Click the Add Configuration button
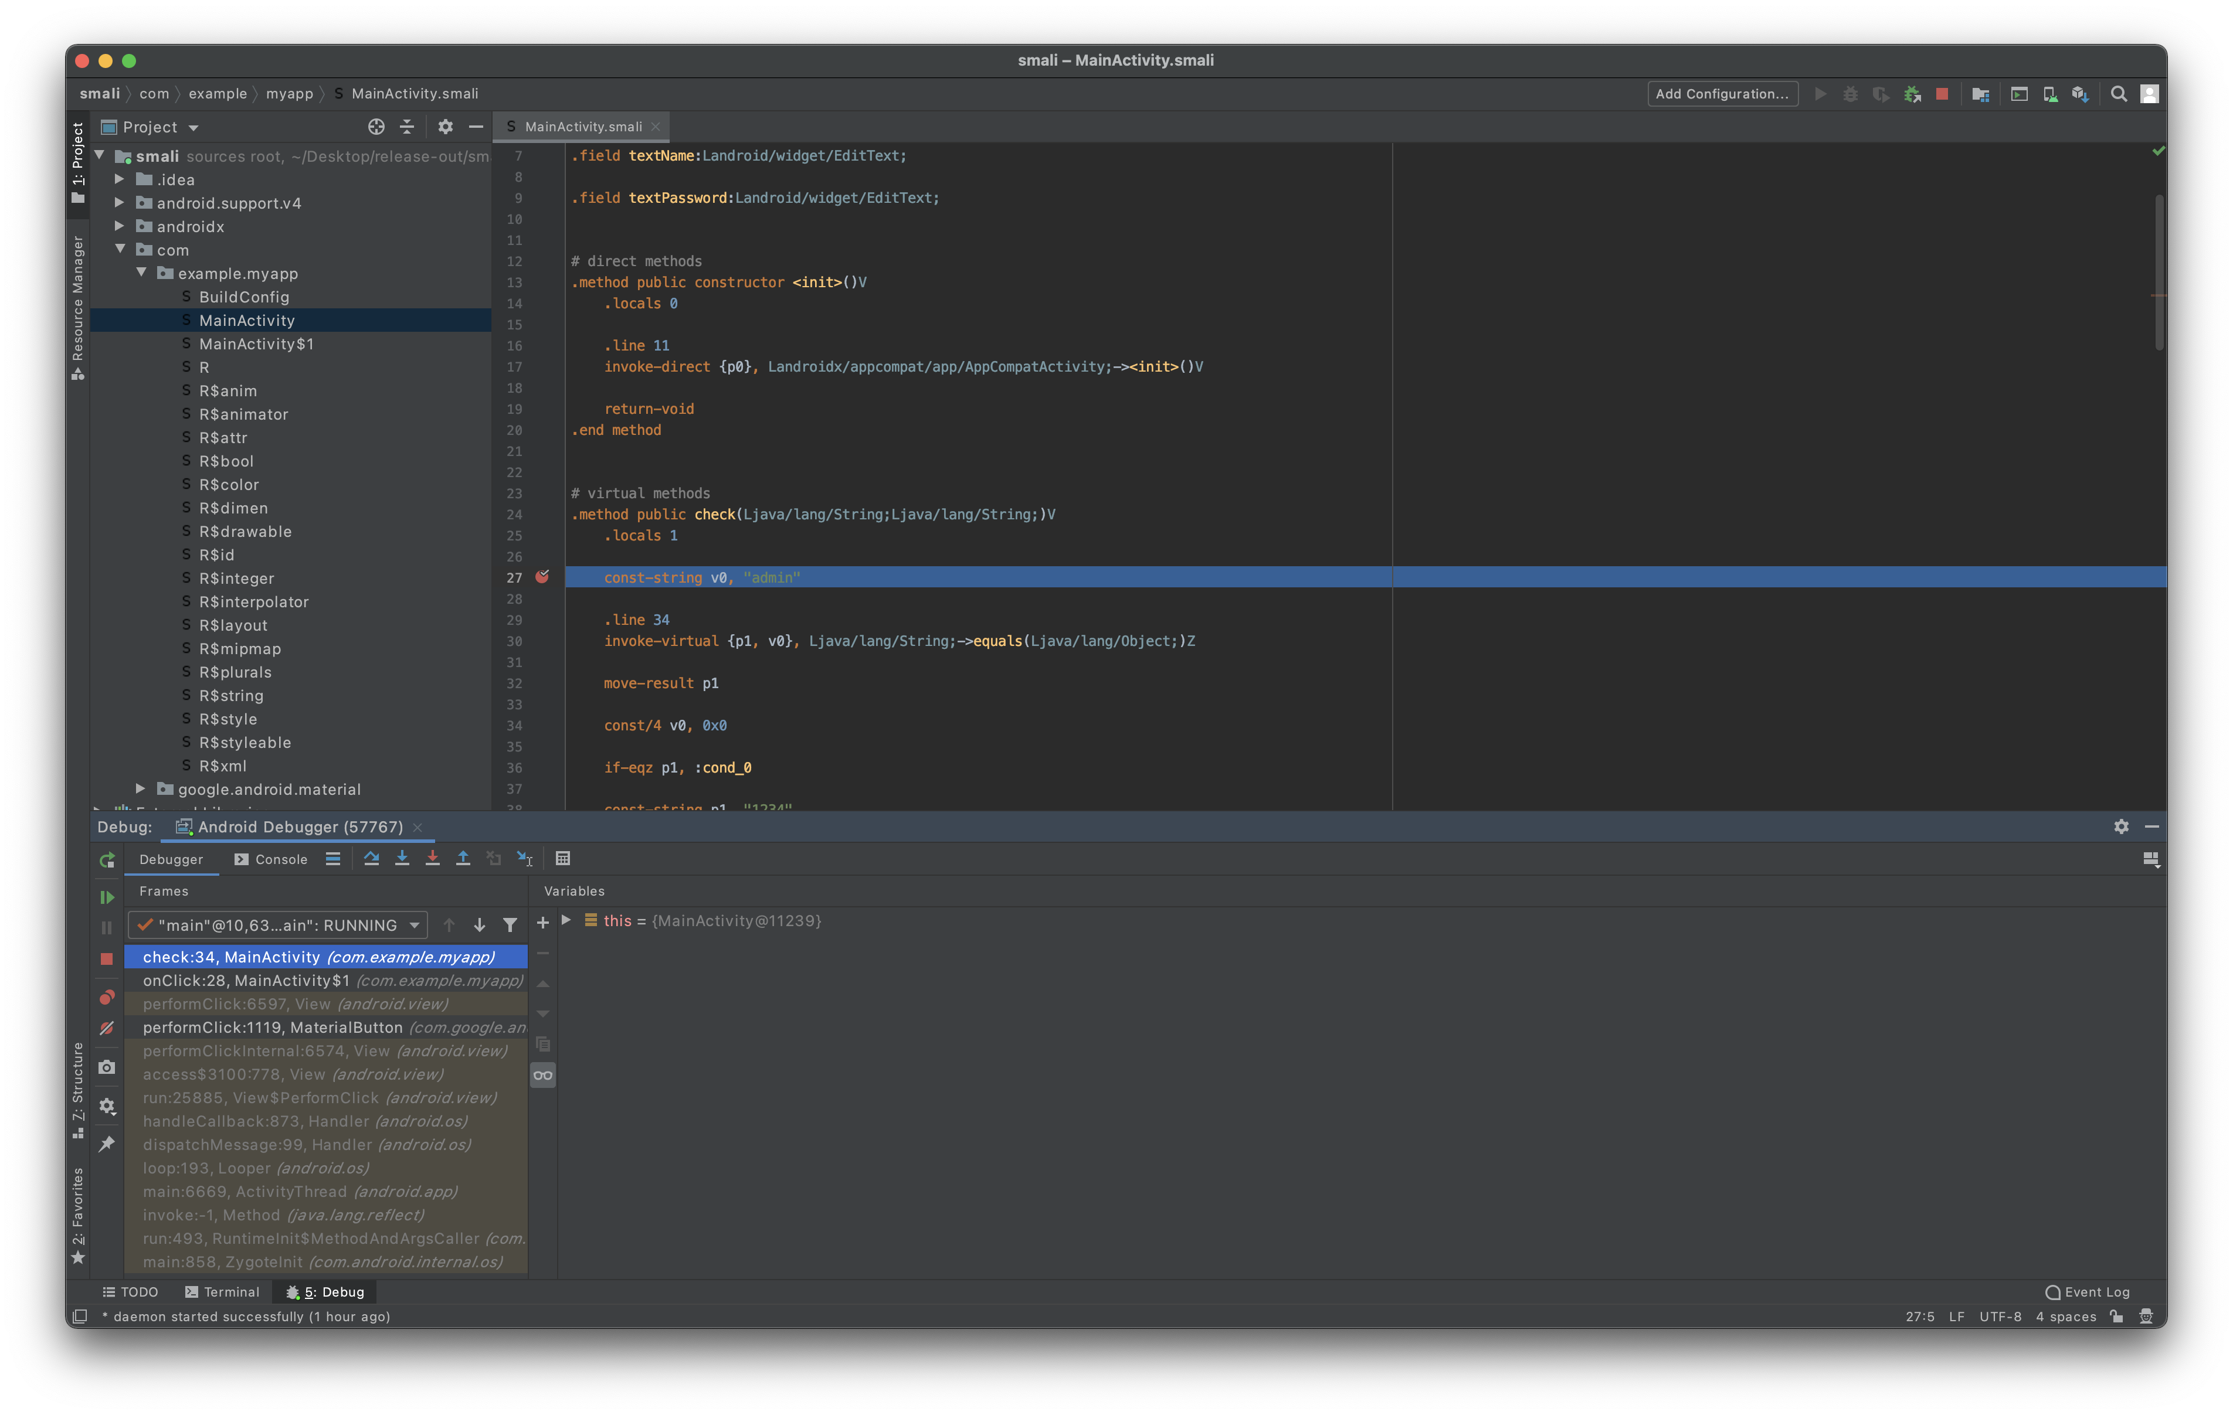 [1722, 94]
